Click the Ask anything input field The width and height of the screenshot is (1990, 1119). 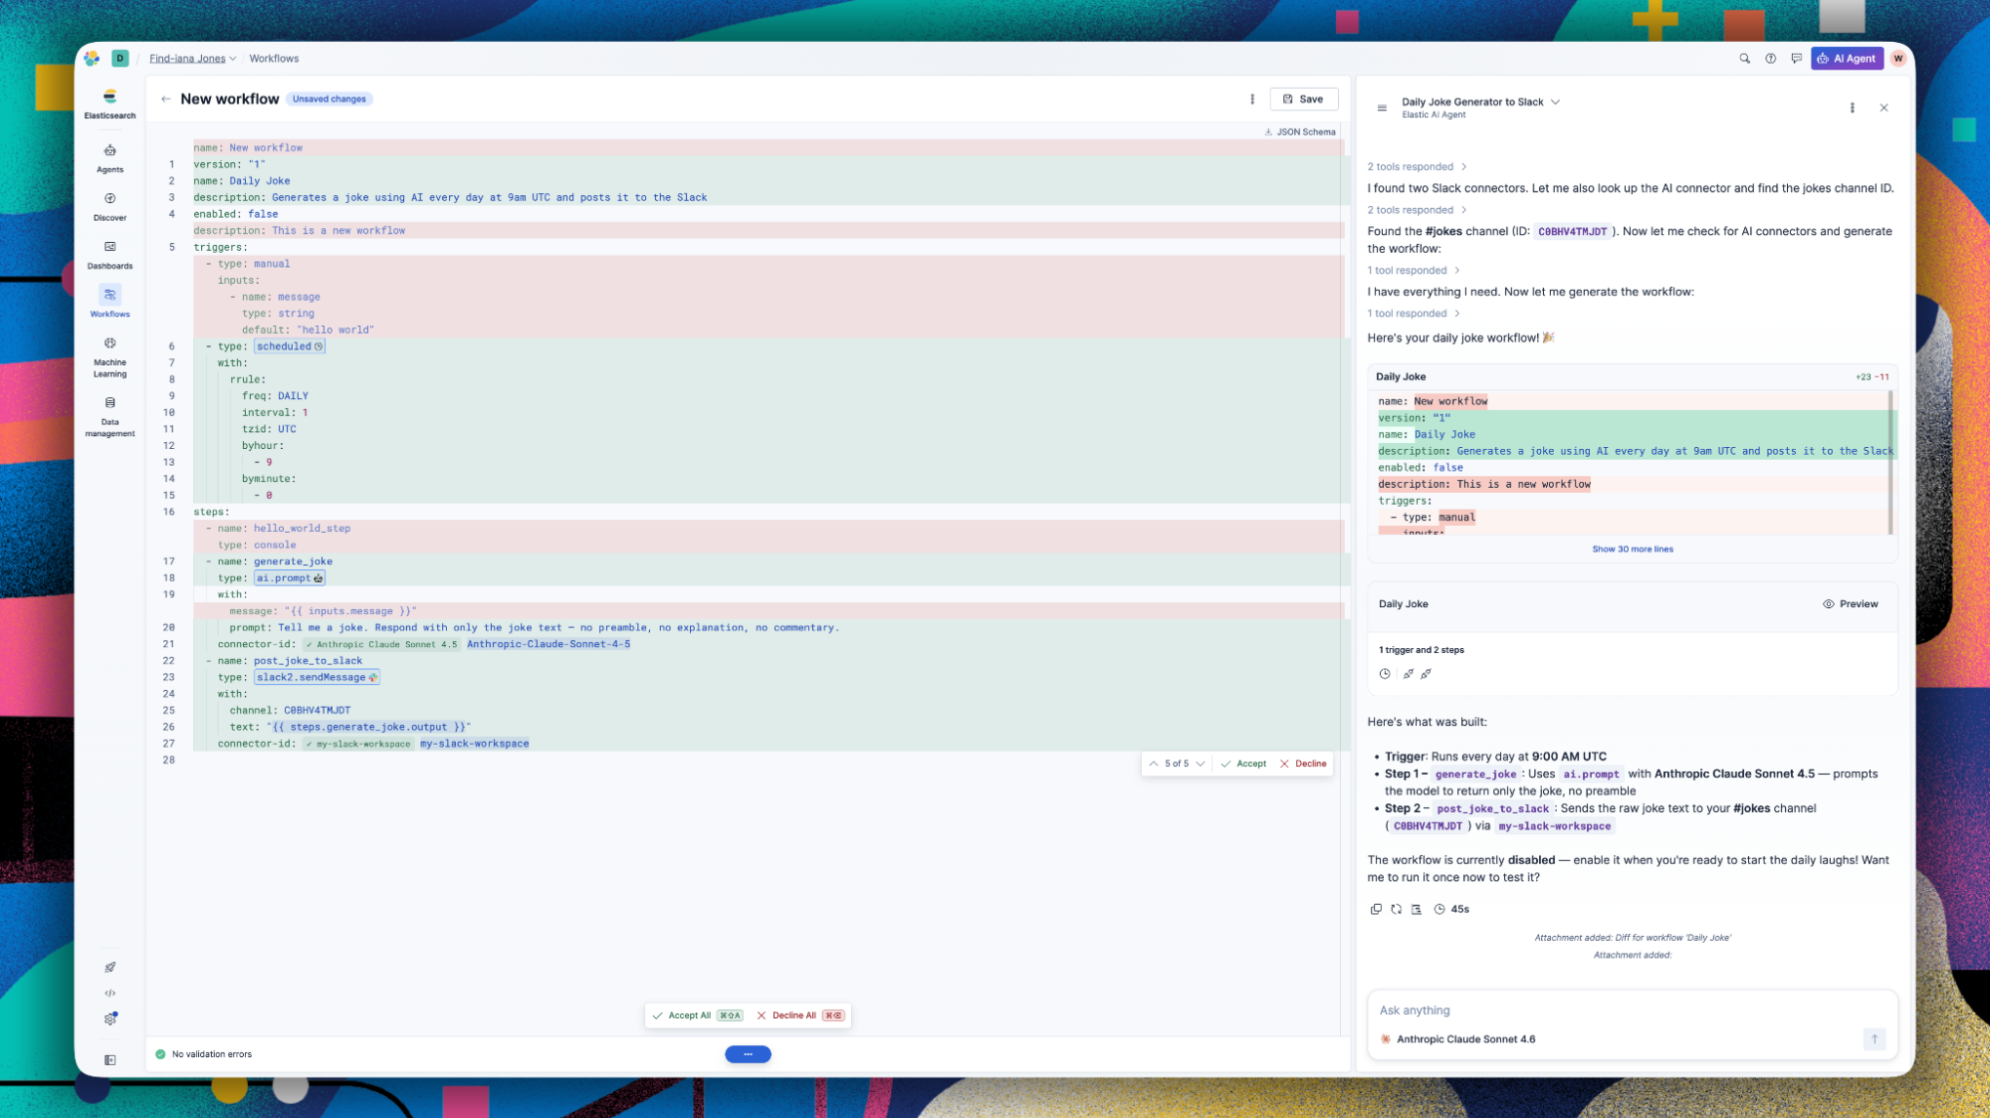pos(1633,1010)
